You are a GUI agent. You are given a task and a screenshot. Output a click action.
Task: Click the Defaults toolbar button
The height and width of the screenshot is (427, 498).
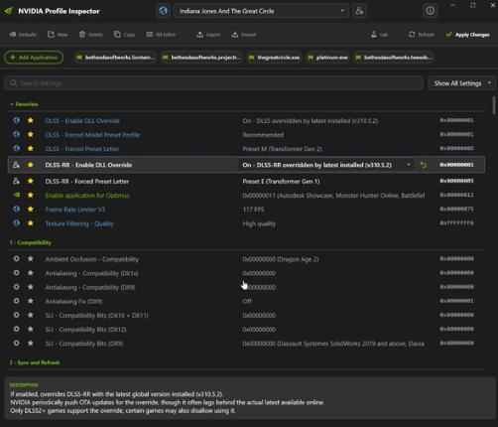click(x=23, y=35)
